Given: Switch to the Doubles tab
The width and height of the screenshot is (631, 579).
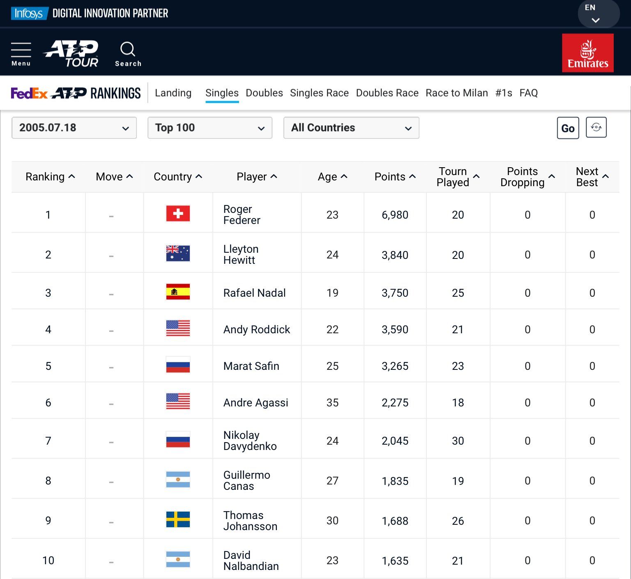Looking at the screenshot, I should click(x=264, y=93).
